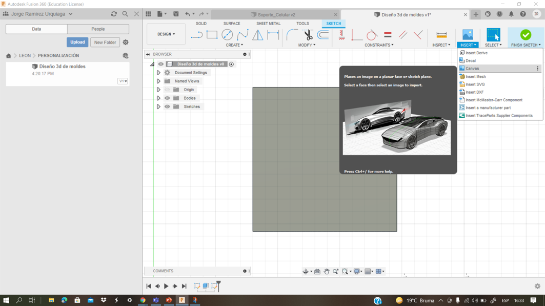Viewport: 545px width, 306px height.
Task: Choose the Center Diameter Circle tool
Action: (x=227, y=35)
